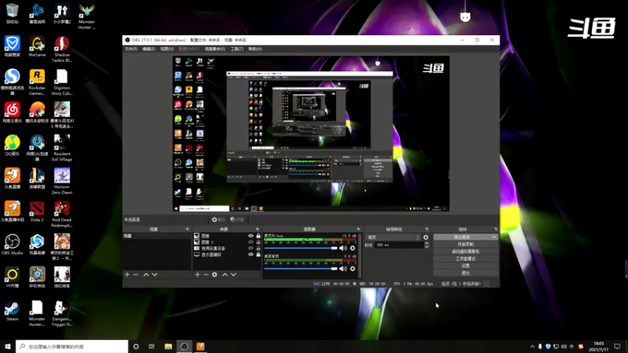Click the OBS preview canvas
628x353 pixels.
311,133
